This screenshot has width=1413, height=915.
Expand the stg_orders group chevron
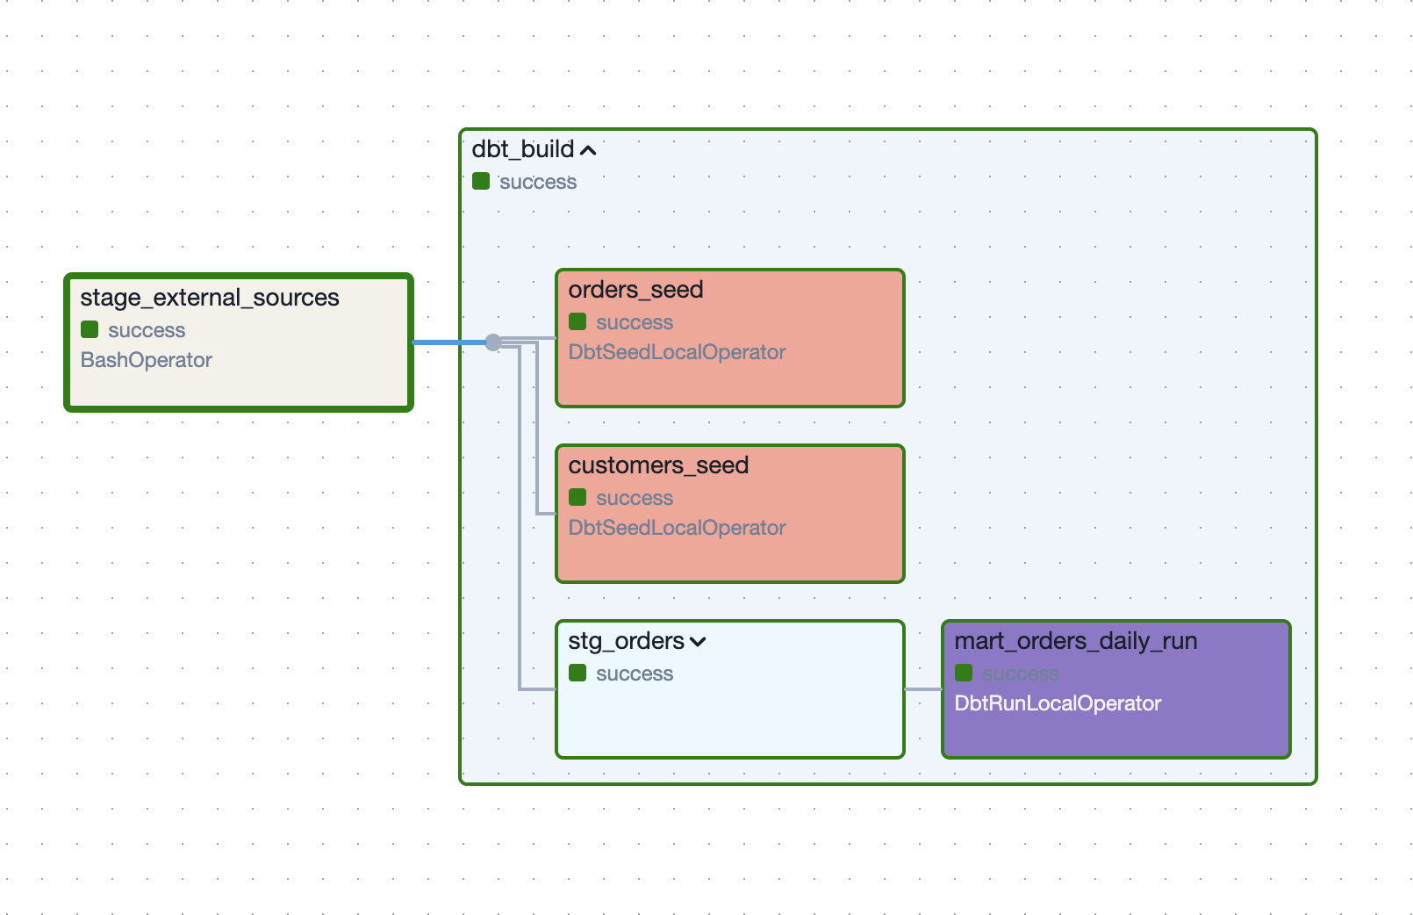click(x=698, y=642)
